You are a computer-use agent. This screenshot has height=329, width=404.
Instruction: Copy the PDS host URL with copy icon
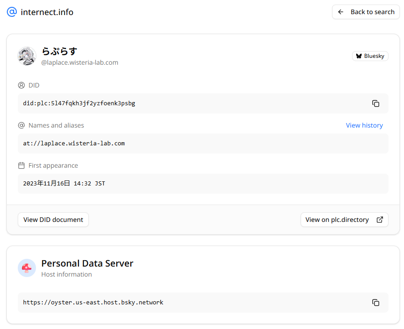tap(376, 303)
